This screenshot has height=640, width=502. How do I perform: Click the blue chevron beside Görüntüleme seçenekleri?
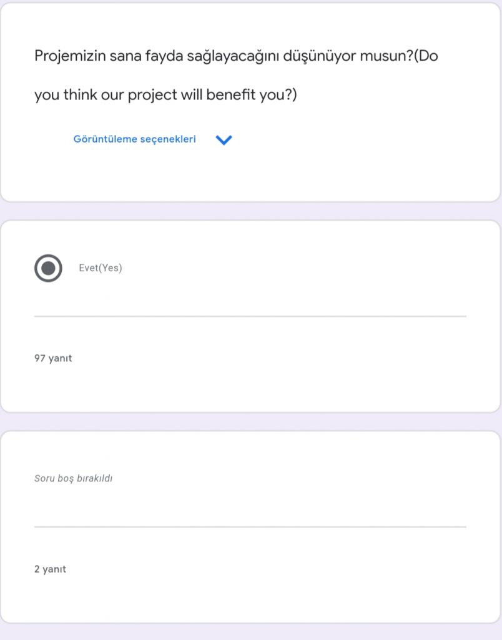224,140
